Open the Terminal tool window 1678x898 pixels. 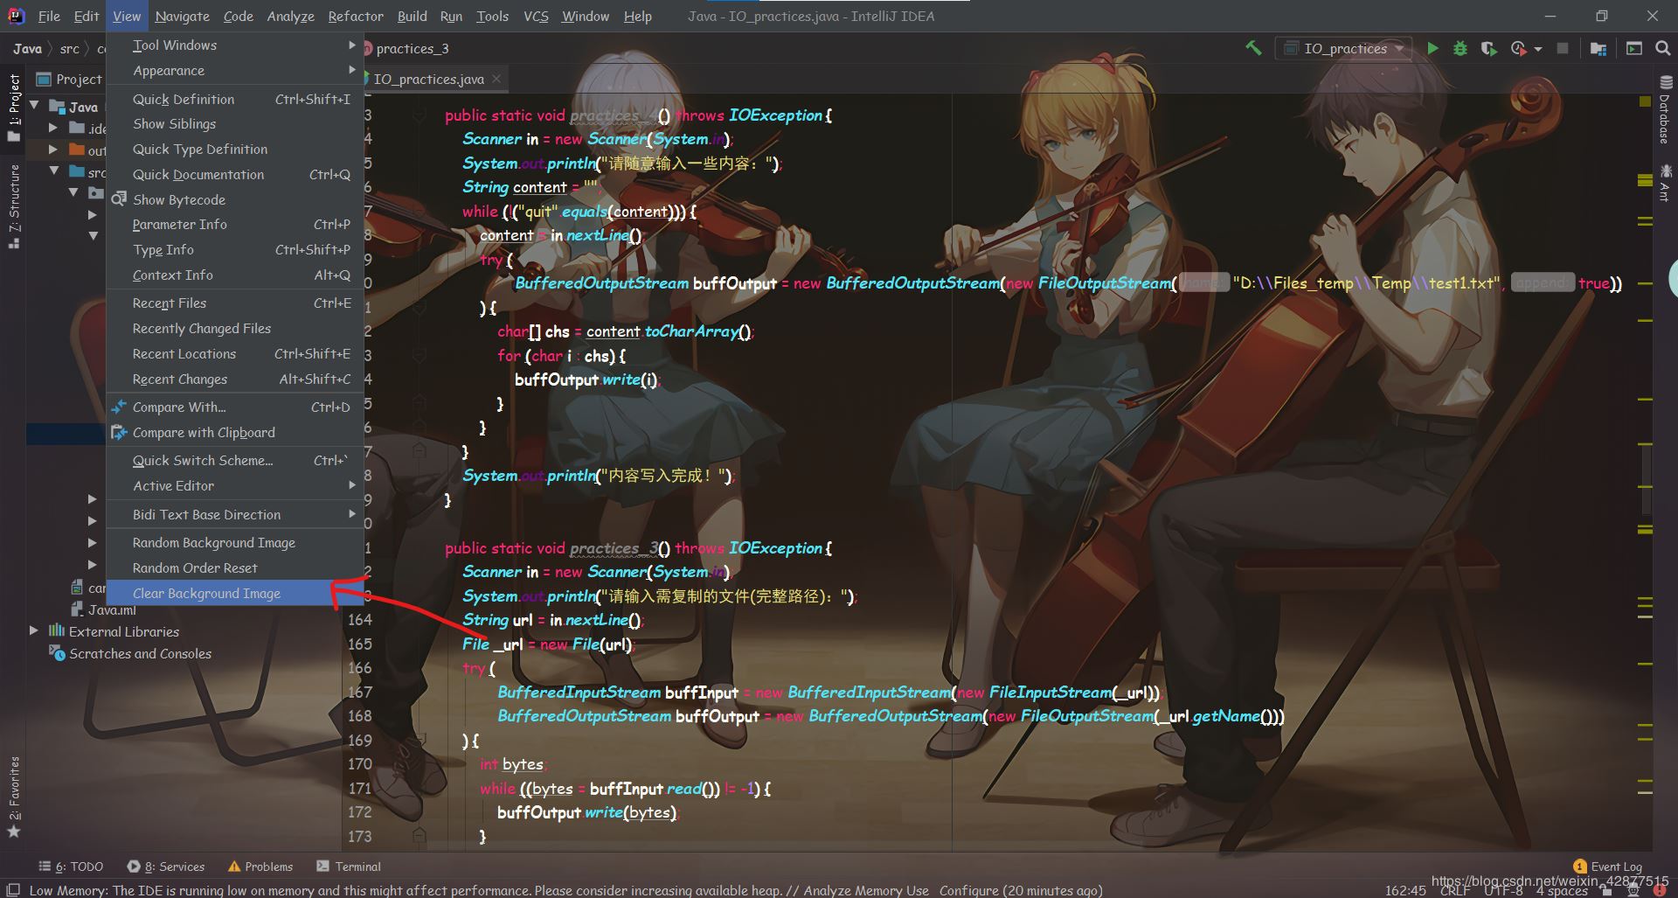point(349,867)
